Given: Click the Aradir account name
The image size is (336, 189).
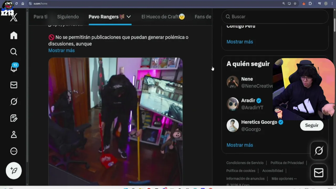Looking at the screenshot, I should click(x=248, y=101).
